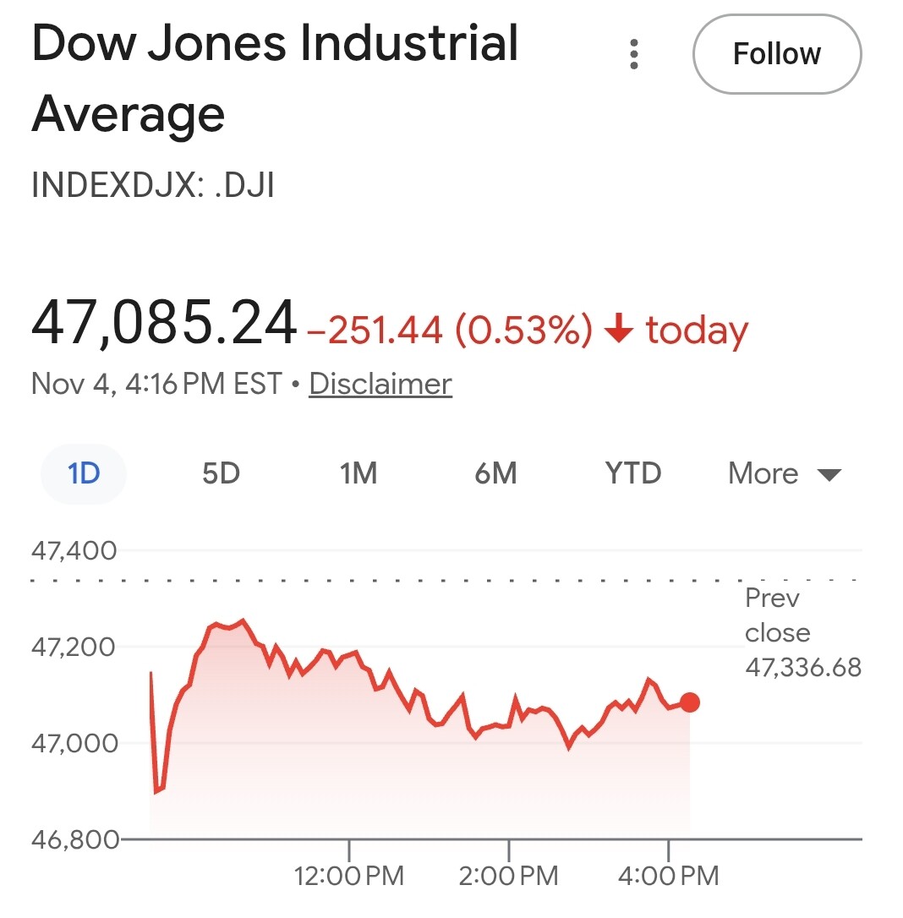
Task: Select the YTD range tab
Action: coord(633,473)
